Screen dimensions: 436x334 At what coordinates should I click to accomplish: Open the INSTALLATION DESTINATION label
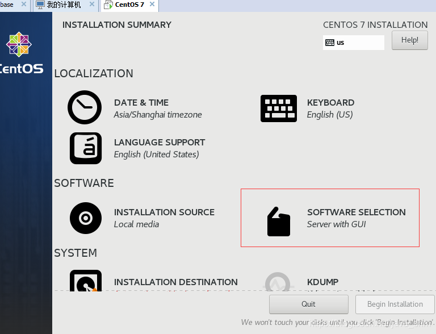click(176, 282)
